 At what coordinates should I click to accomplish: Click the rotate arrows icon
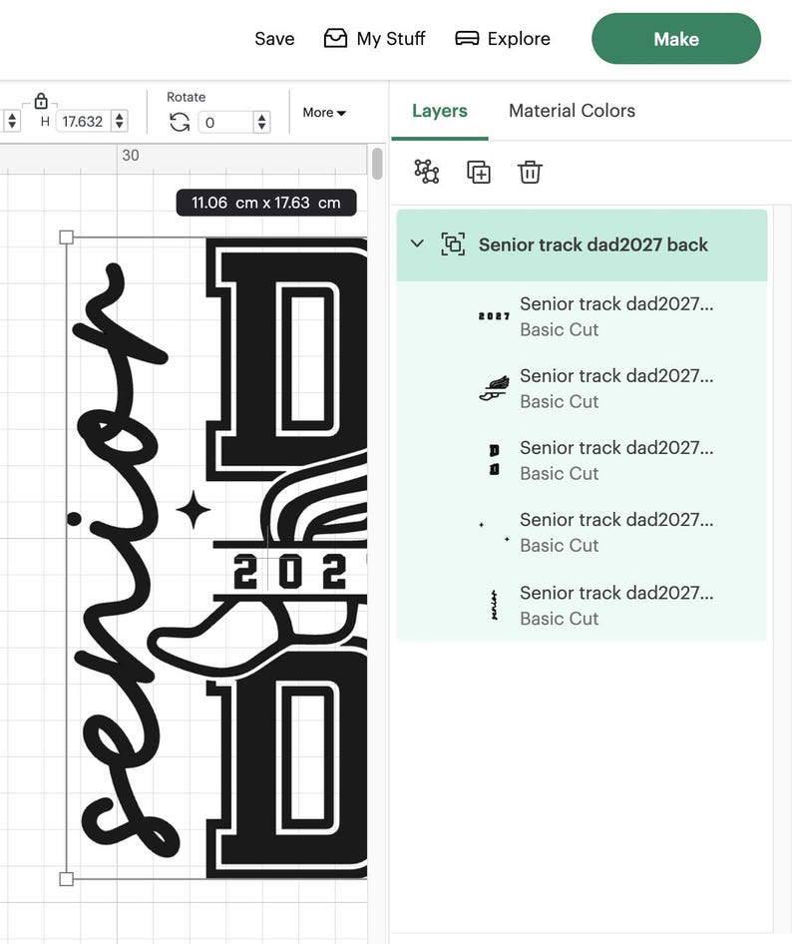point(180,122)
